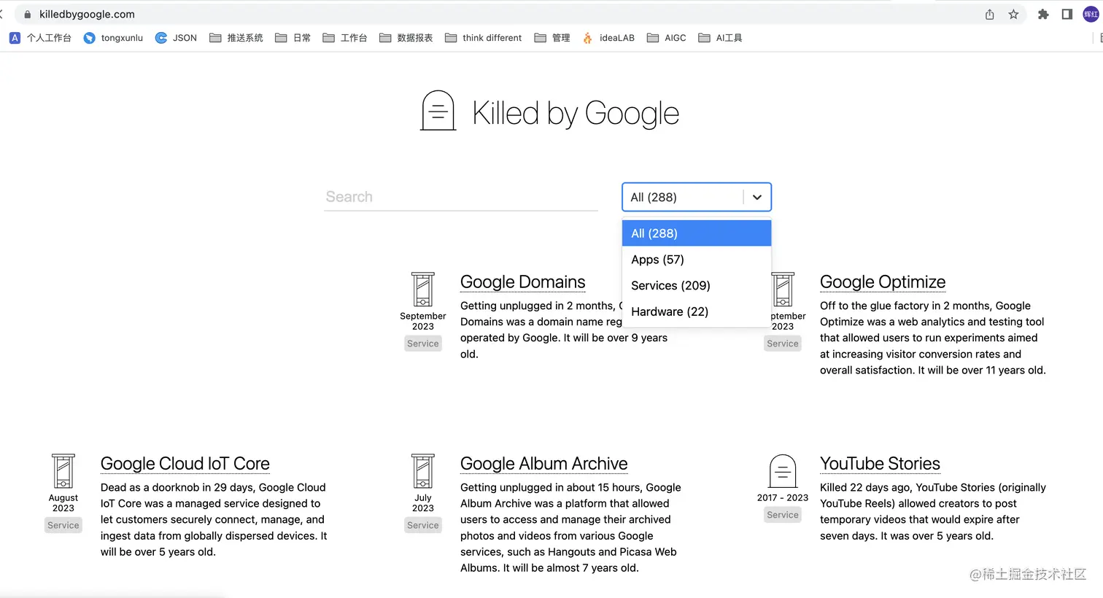The height and width of the screenshot is (598, 1103).
Task: Select Apps (57) filter option
Action: coord(697,260)
